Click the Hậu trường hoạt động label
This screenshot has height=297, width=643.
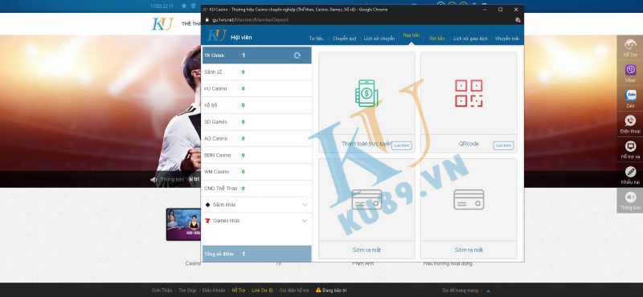[x=448, y=264]
